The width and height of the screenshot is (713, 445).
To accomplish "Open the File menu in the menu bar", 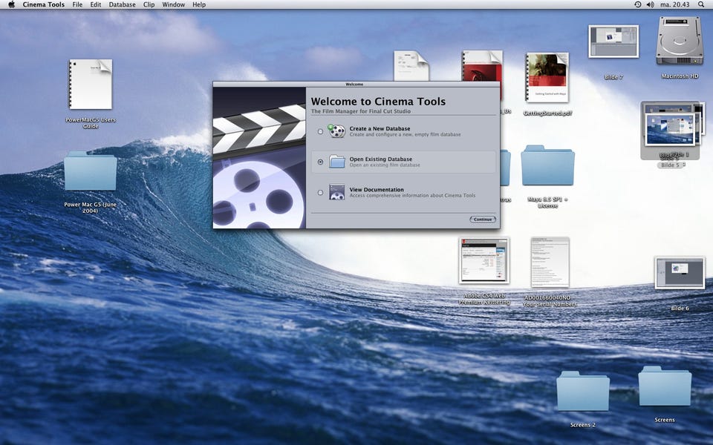I will [77, 4].
